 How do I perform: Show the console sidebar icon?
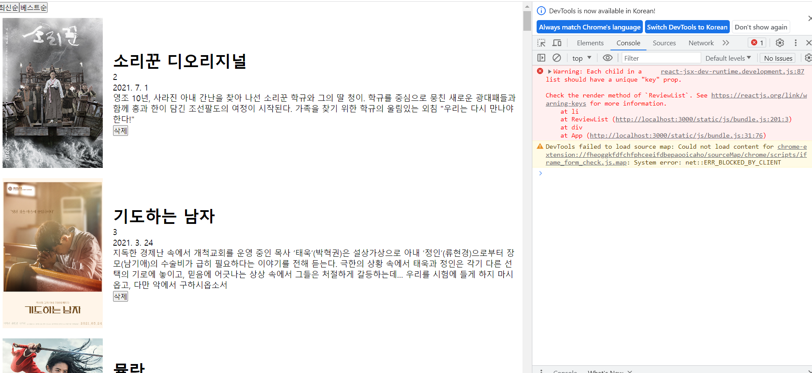click(x=541, y=58)
